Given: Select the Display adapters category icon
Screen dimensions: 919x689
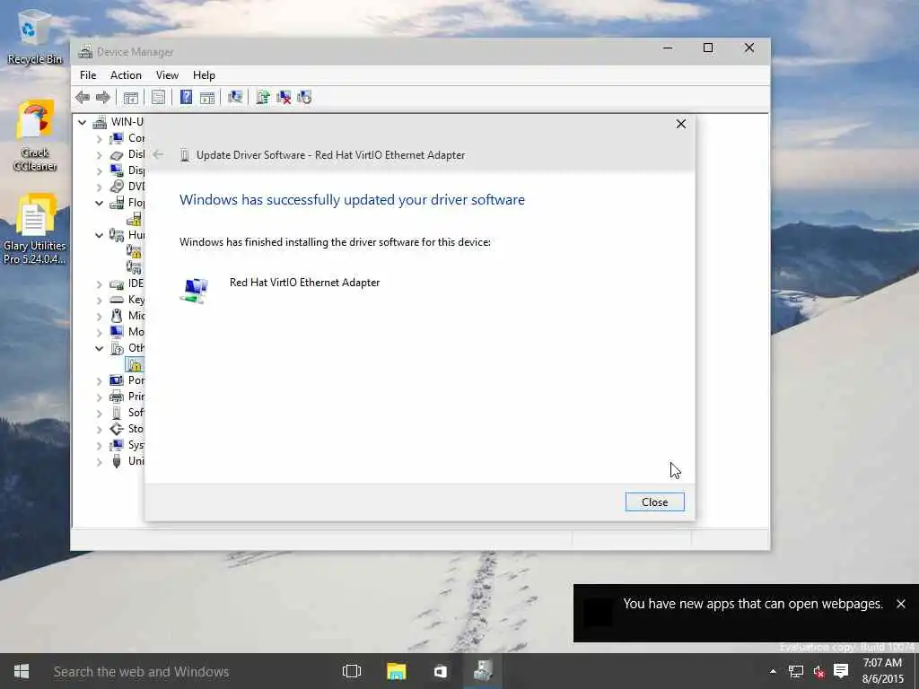Looking at the screenshot, I should coord(117,170).
